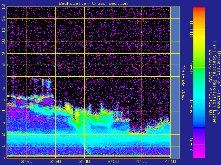Click the altitude label 4
This screenshot has height=165, width=221.
tap(3, 111)
